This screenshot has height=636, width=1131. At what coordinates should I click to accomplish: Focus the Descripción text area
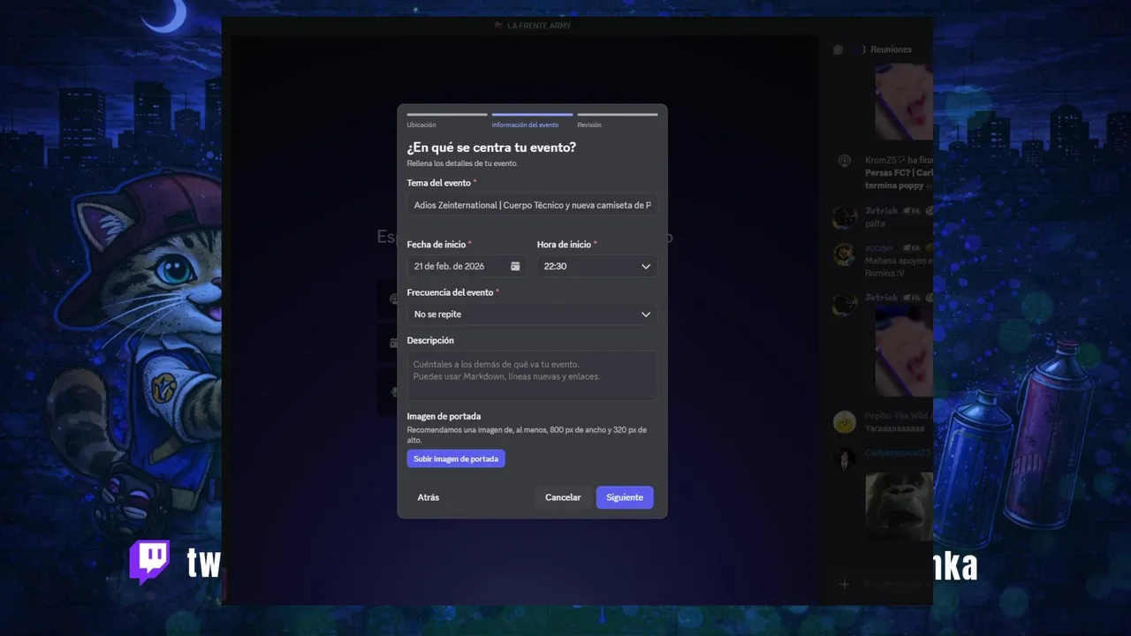pos(532,376)
